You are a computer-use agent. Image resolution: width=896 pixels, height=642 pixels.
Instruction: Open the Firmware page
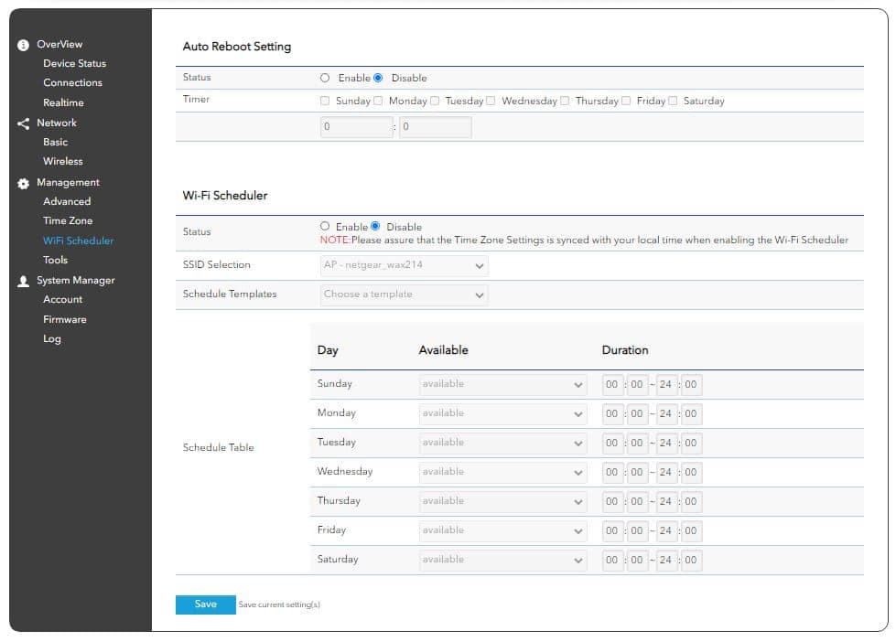[65, 320]
